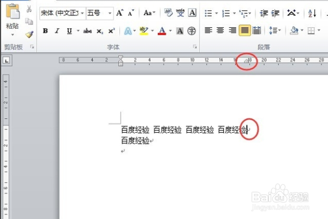The image size is (328, 219).
Task: Click the Copy icon
Action: point(29,21)
